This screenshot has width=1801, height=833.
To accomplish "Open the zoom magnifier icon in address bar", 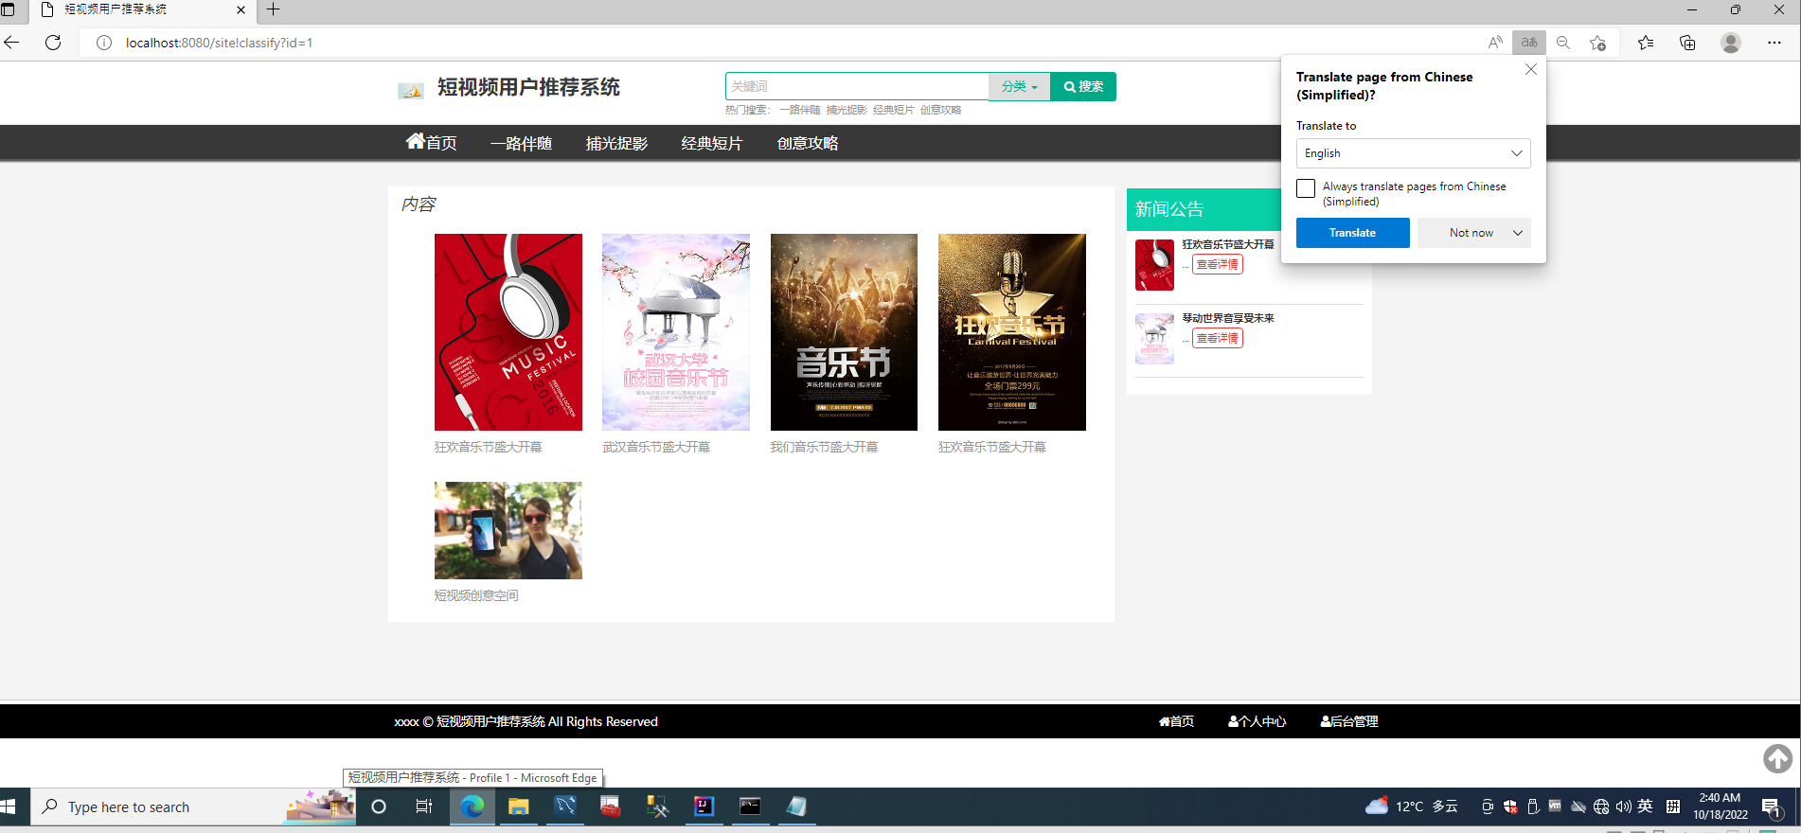I will pyautogui.click(x=1563, y=43).
